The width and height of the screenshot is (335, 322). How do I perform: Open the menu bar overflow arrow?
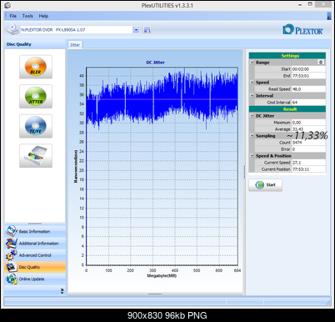(329, 16)
